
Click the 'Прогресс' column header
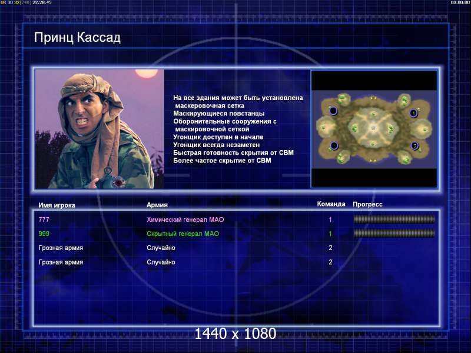pyautogui.click(x=367, y=204)
